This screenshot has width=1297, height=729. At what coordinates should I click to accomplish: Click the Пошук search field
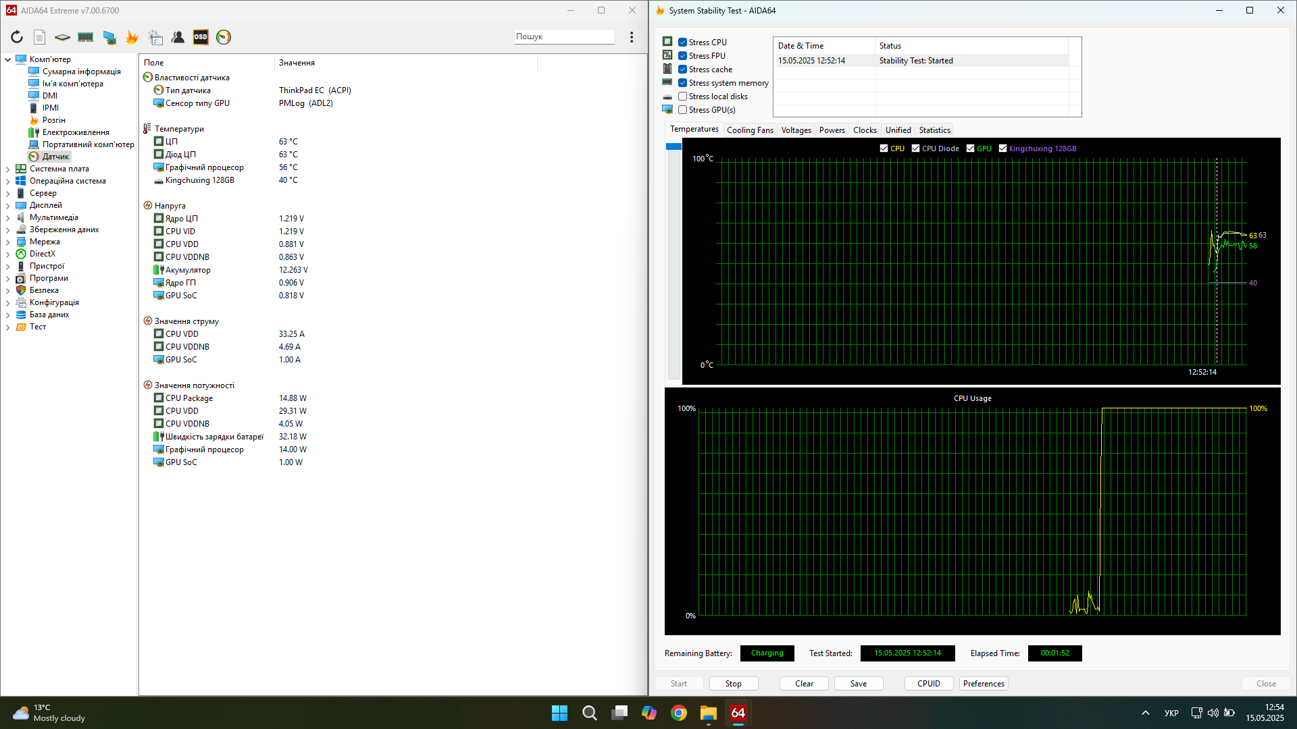[x=564, y=36]
